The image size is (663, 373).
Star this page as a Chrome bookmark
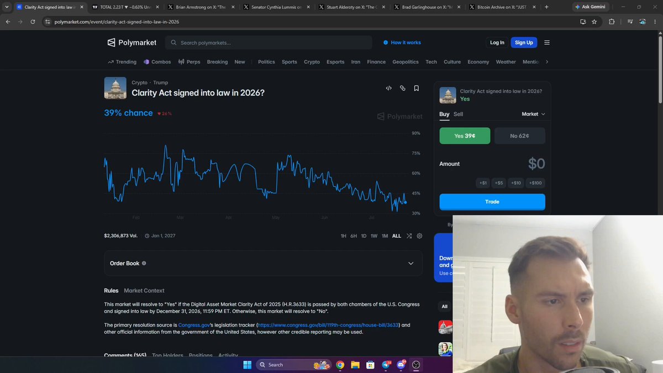pos(594,22)
